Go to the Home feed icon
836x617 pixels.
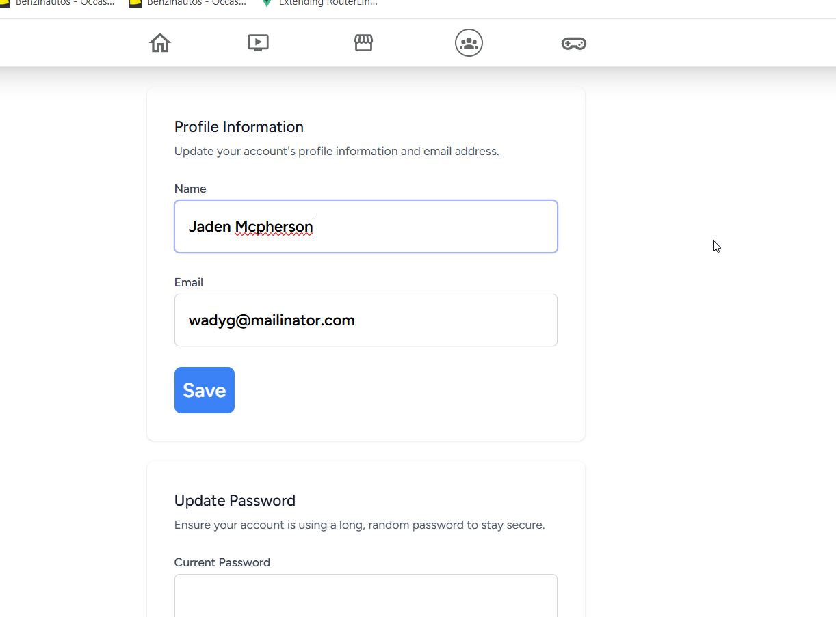(160, 43)
